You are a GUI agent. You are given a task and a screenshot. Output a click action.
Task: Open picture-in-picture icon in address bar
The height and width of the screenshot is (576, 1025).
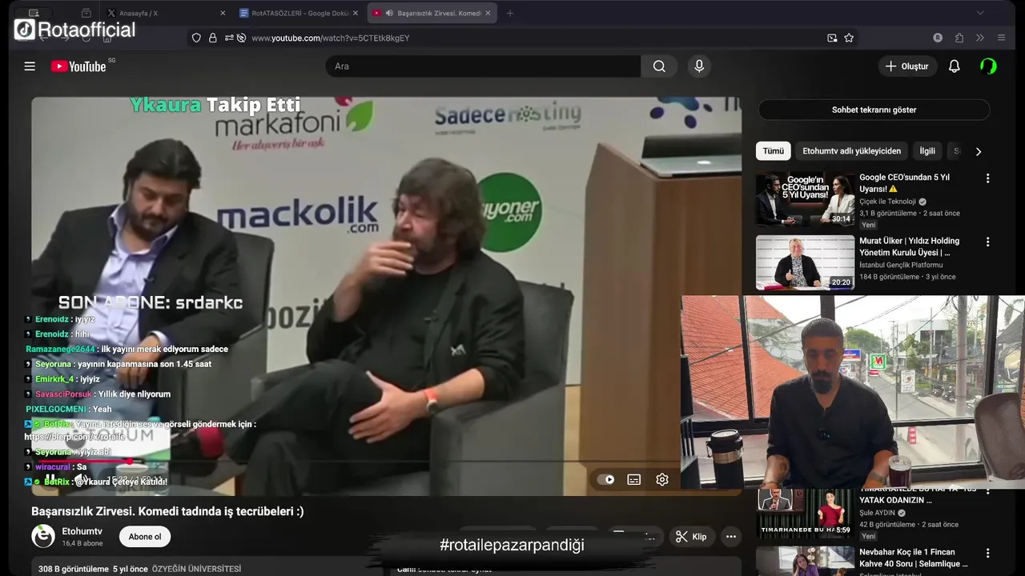(832, 38)
